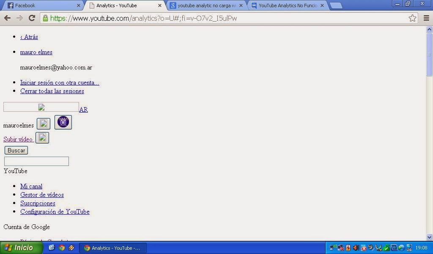Switch to the youtube analytic no carga tab
This screenshot has width=433, height=254.
tap(206, 5)
